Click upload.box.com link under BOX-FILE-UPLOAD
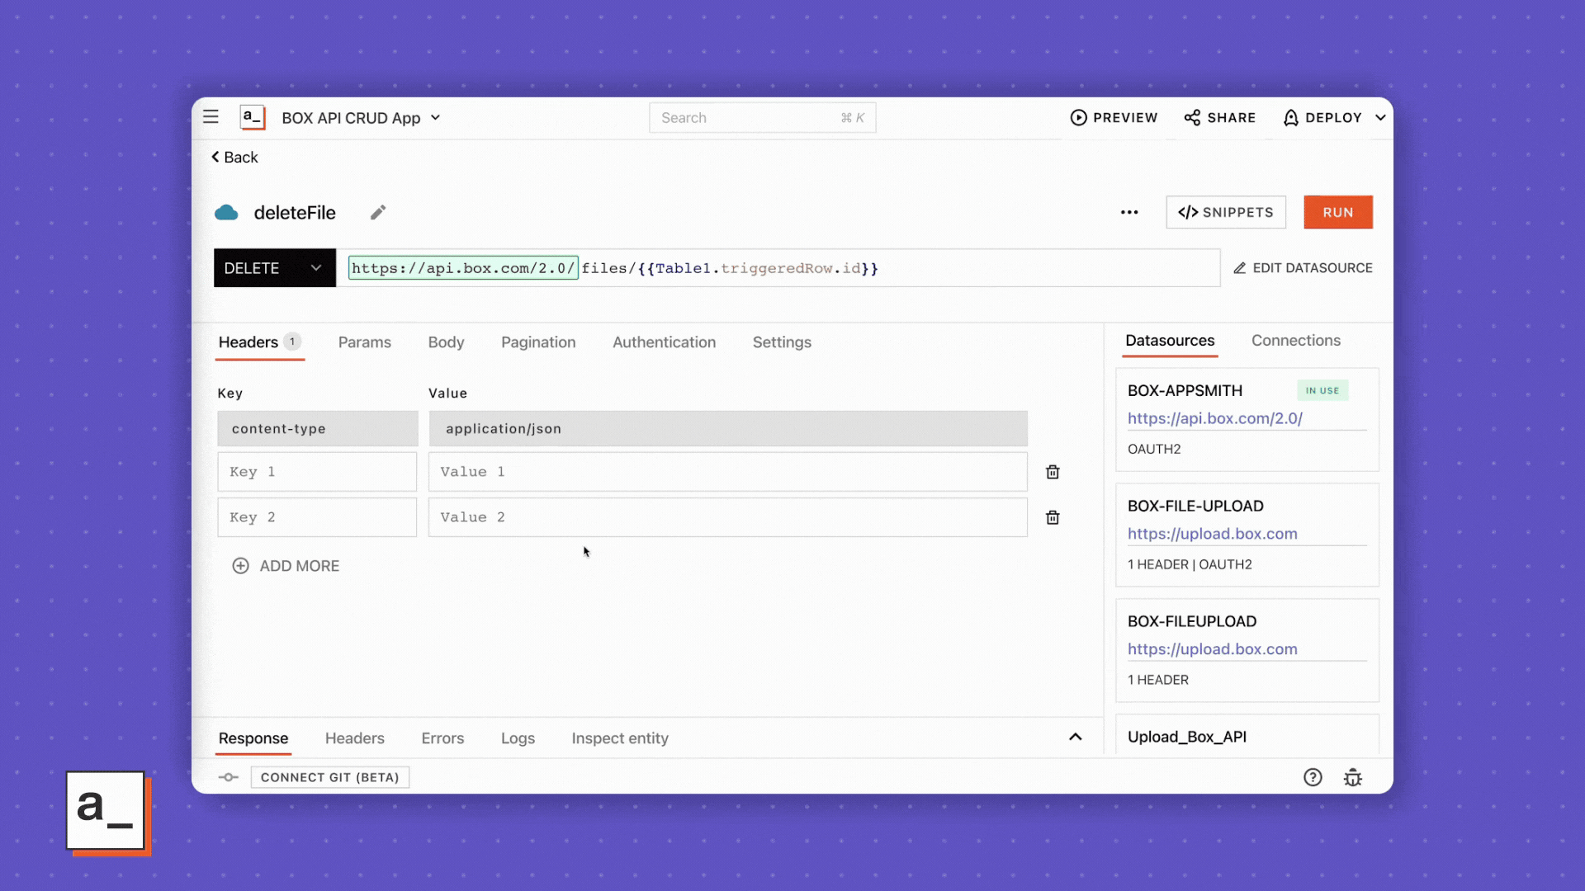The width and height of the screenshot is (1585, 891). [1213, 534]
